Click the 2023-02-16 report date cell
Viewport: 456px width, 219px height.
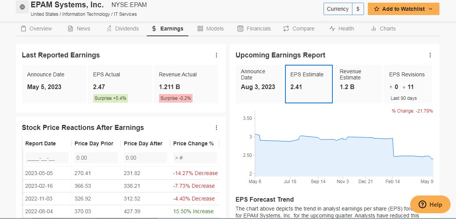tap(39, 186)
